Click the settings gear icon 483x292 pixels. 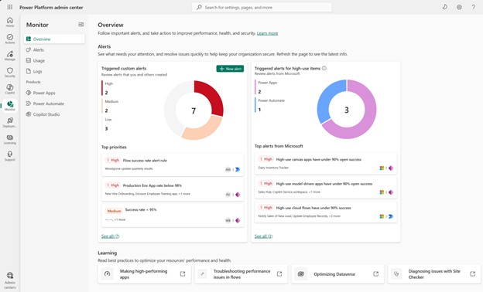[x=459, y=7]
